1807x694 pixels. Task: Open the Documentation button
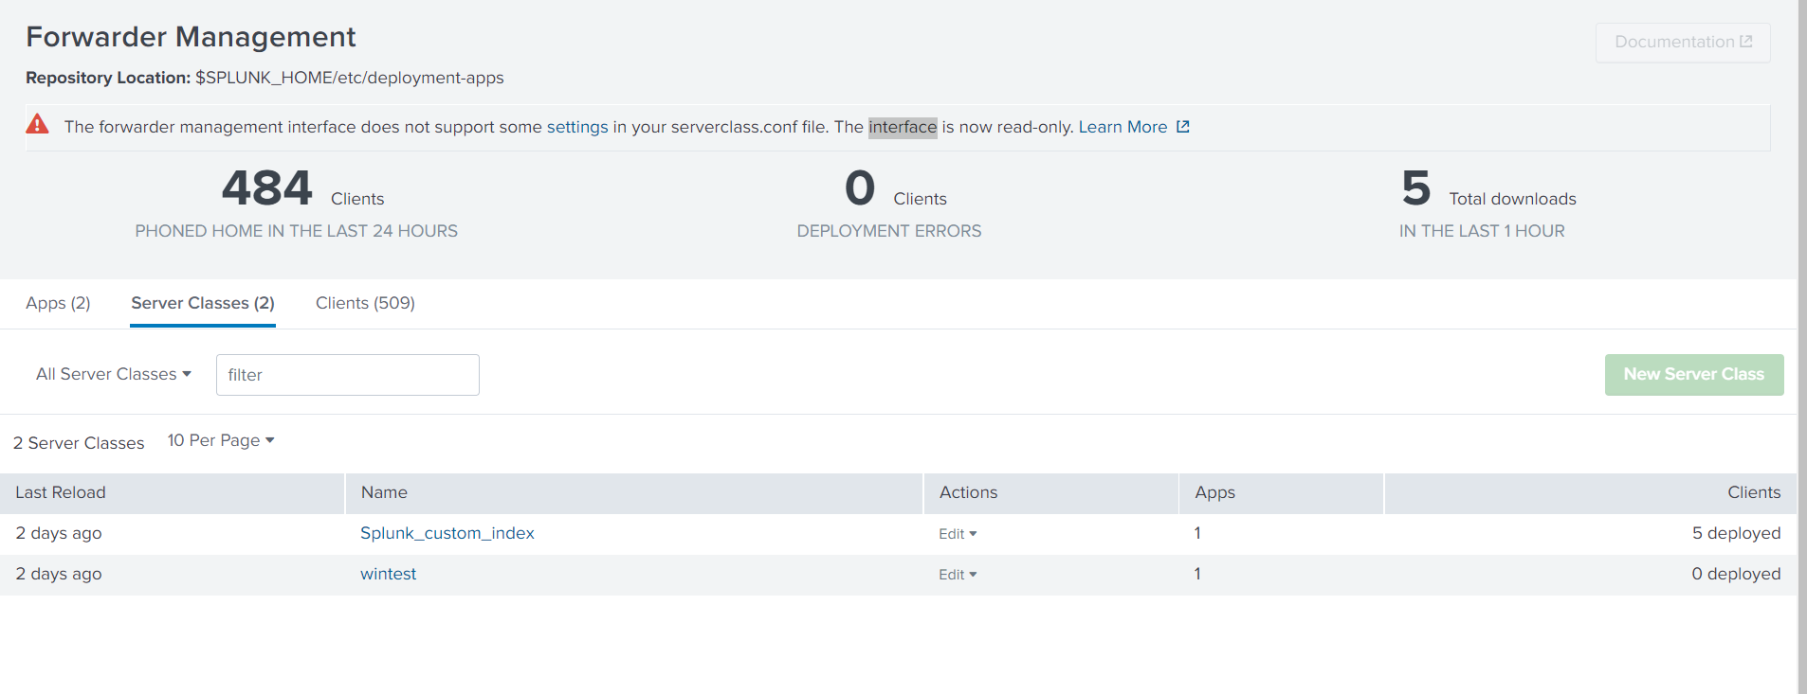pyautogui.click(x=1682, y=43)
